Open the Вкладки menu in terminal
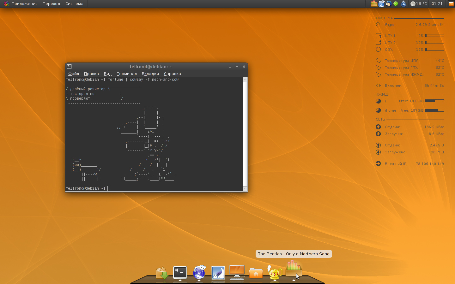 pos(150,74)
